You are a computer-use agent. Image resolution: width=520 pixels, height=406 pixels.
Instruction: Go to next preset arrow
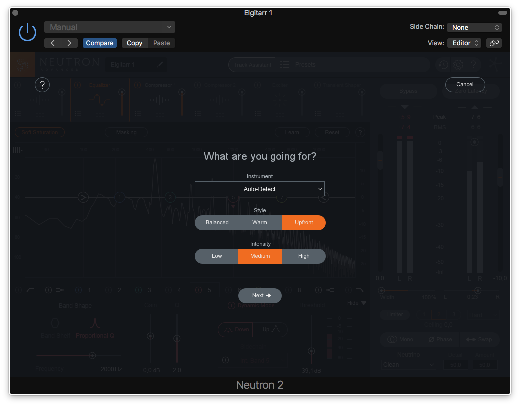pyautogui.click(x=69, y=43)
